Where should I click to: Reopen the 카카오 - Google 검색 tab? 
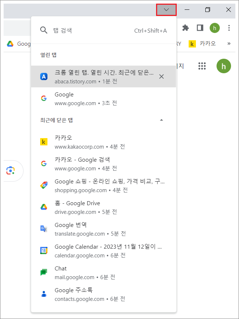point(104,164)
